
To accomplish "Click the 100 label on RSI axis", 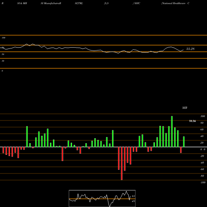I will pyautogui.click(x=4, y=38).
